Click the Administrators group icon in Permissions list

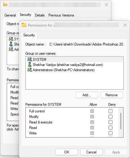(x=30, y=70)
